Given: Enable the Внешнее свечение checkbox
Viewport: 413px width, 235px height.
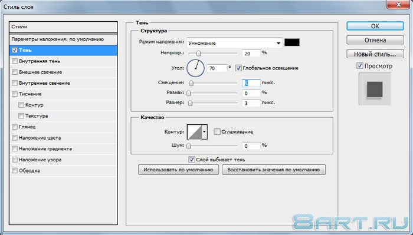Looking at the screenshot, I should tap(15, 72).
